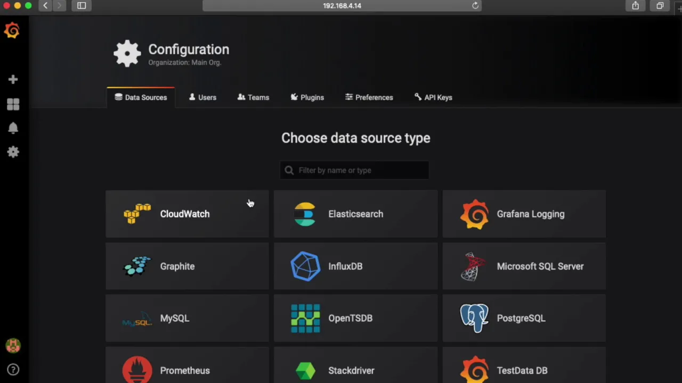Select CloudWatch data source label

point(185,214)
